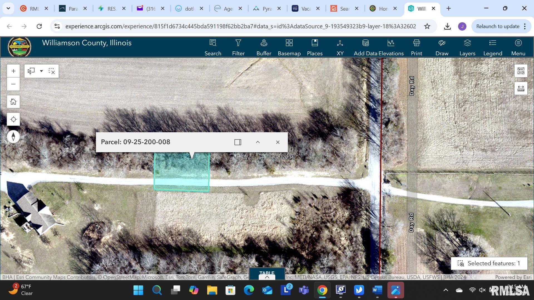Toggle the distance measurement tool

(520, 88)
